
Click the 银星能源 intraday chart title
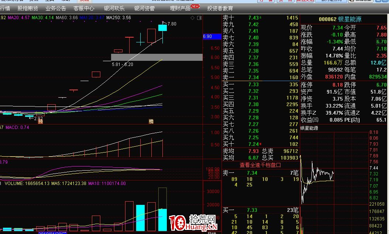point(309,128)
